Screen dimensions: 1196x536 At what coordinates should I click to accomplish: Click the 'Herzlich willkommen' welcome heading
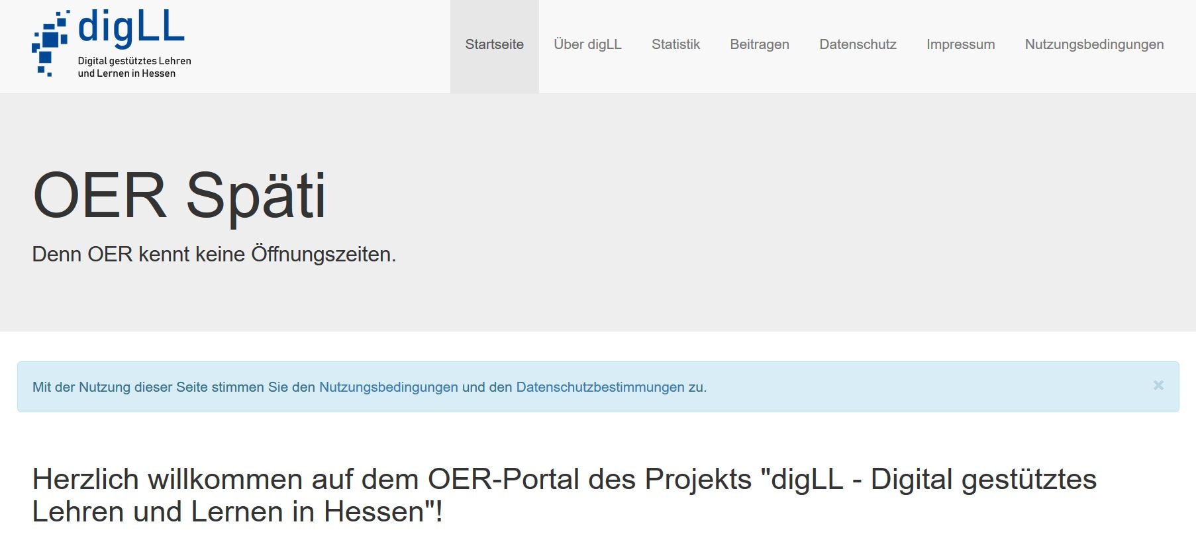click(564, 495)
